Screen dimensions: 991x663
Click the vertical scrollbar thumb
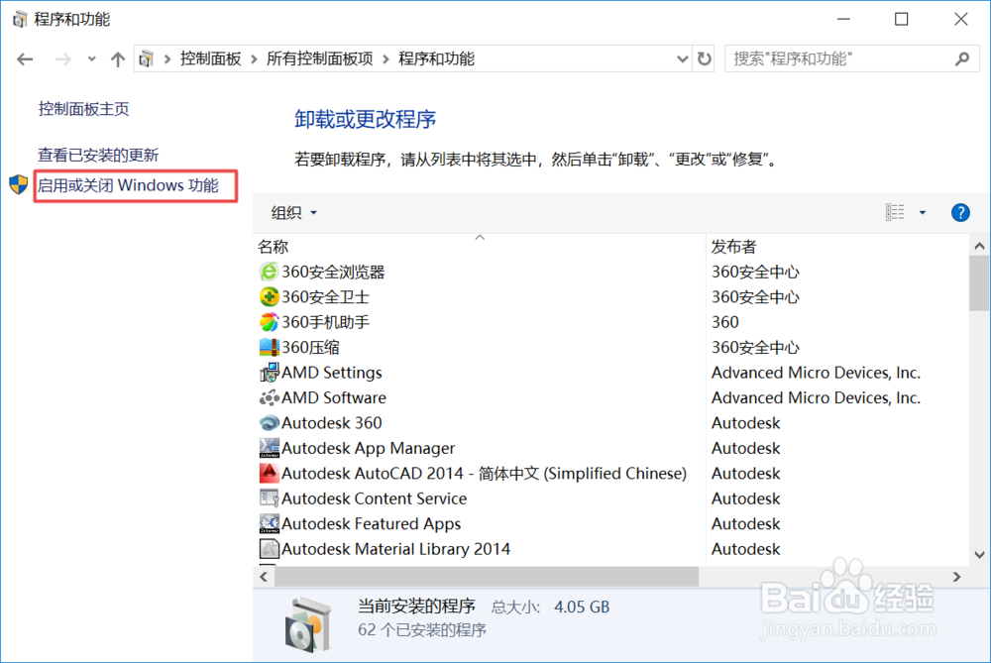pyautogui.click(x=979, y=283)
